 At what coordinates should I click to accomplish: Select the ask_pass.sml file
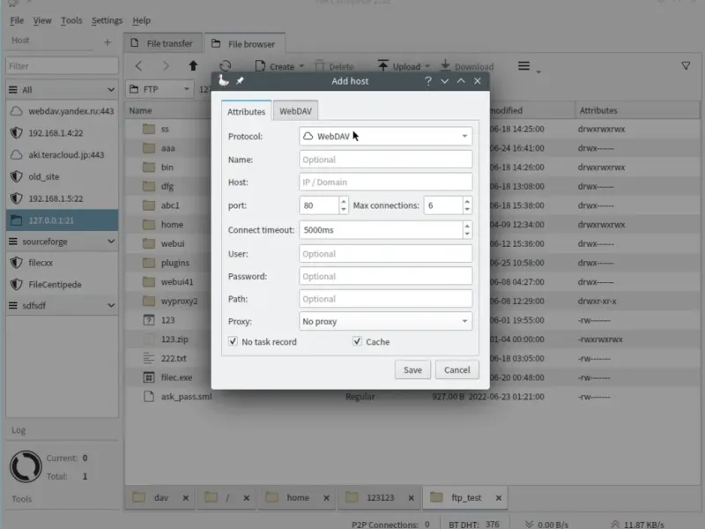click(186, 397)
